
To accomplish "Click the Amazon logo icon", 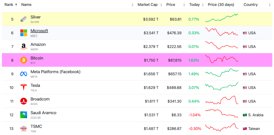I will tap(24, 47).
